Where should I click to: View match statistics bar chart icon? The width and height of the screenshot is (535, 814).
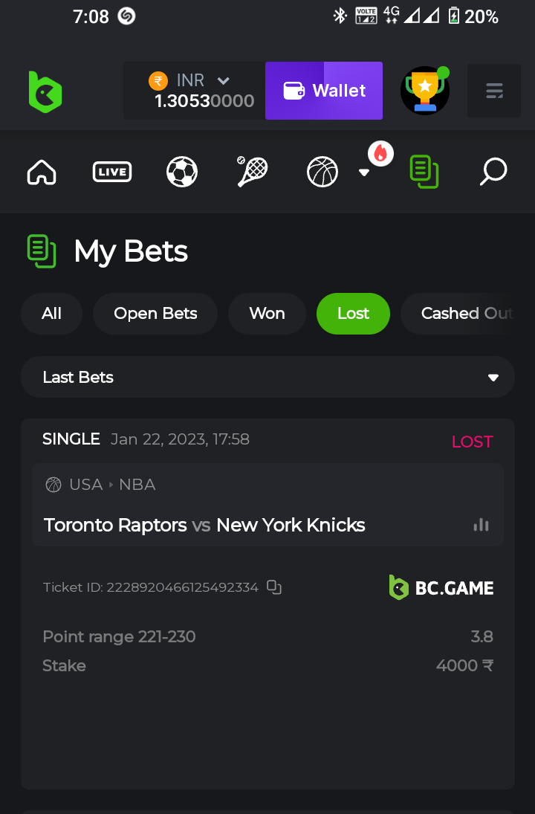click(x=481, y=525)
